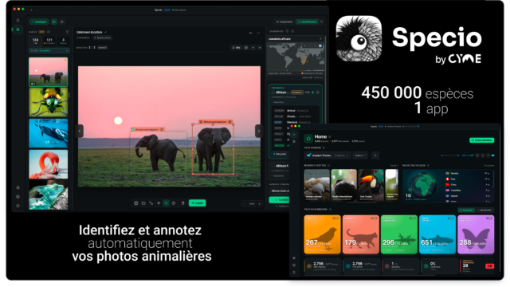This screenshot has height=287, width=510.
Task: Click the Edit detection button
Action: coord(236,48)
